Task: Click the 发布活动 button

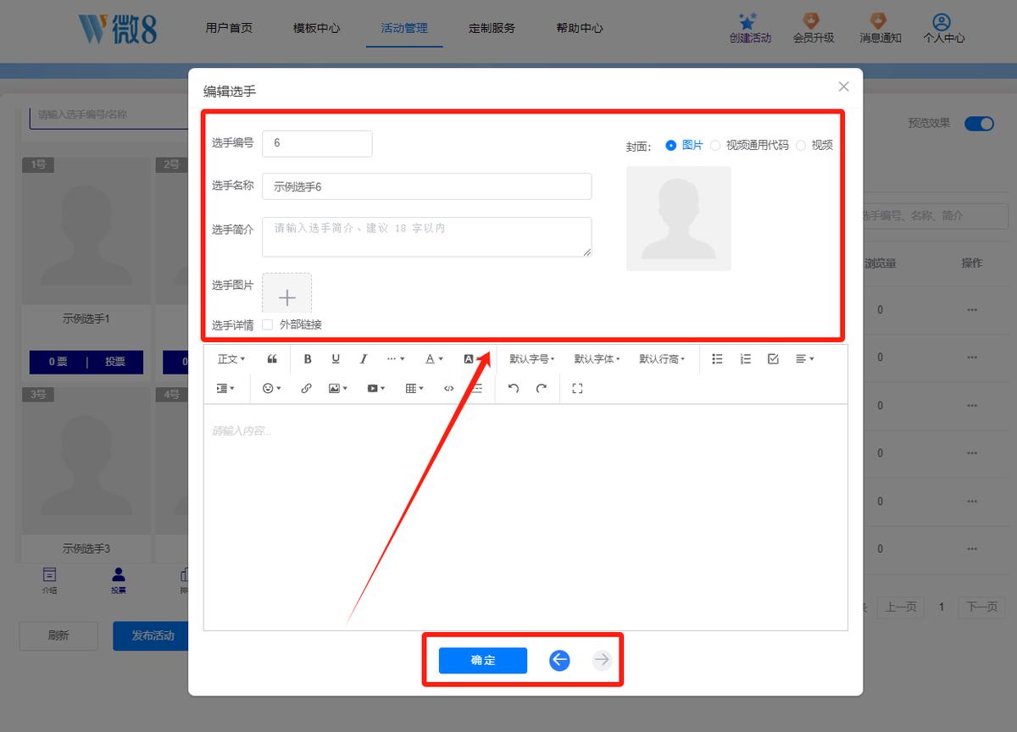Action: tap(151, 635)
